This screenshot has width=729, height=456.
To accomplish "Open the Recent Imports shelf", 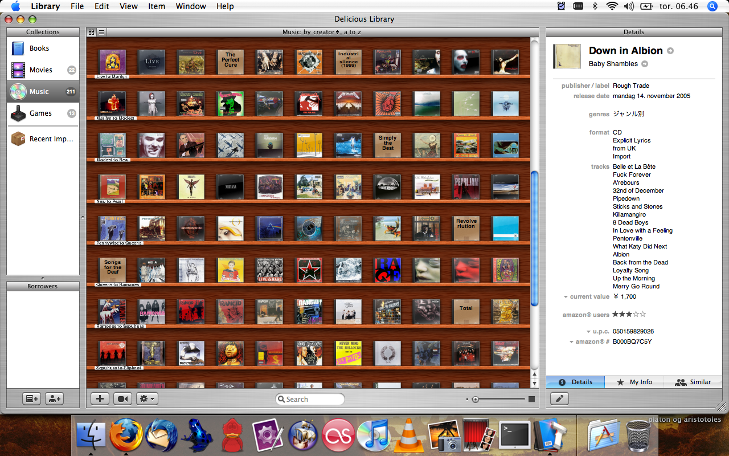I will click(43, 139).
